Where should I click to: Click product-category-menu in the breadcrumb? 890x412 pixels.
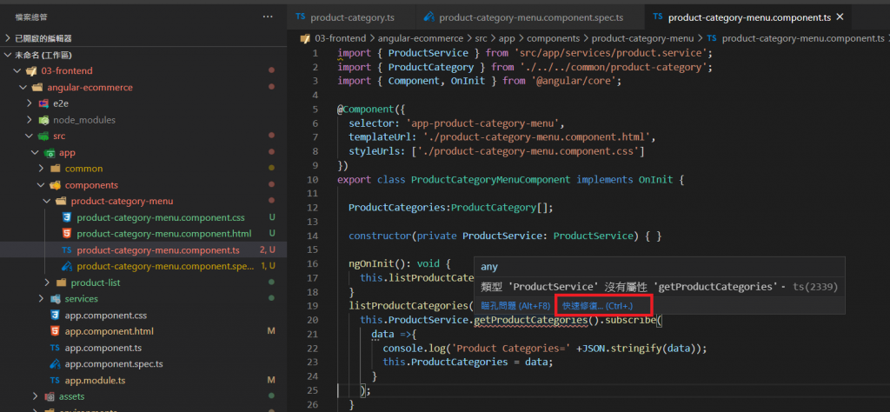pyautogui.click(x=642, y=38)
